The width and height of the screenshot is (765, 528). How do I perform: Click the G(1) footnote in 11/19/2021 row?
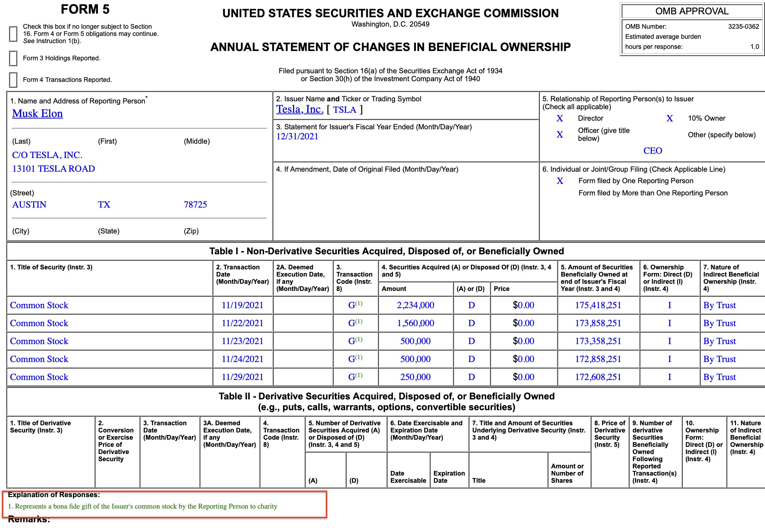click(359, 304)
